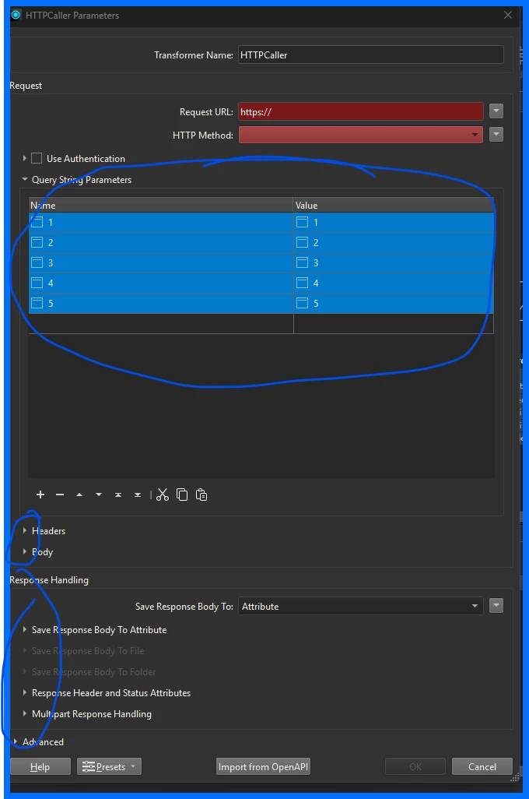
Task: Remove selected parameter row with minus icon
Action: (x=60, y=495)
